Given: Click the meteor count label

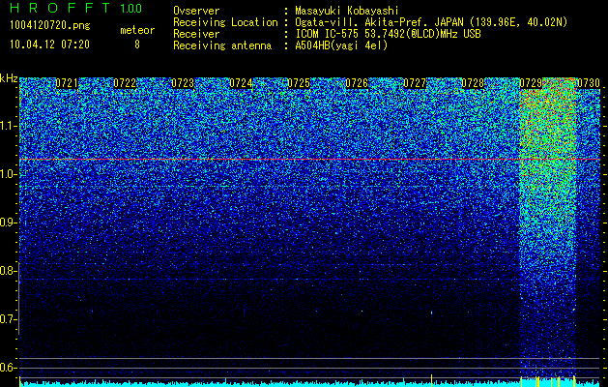Looking at the screenshot, I should [137, 30].
